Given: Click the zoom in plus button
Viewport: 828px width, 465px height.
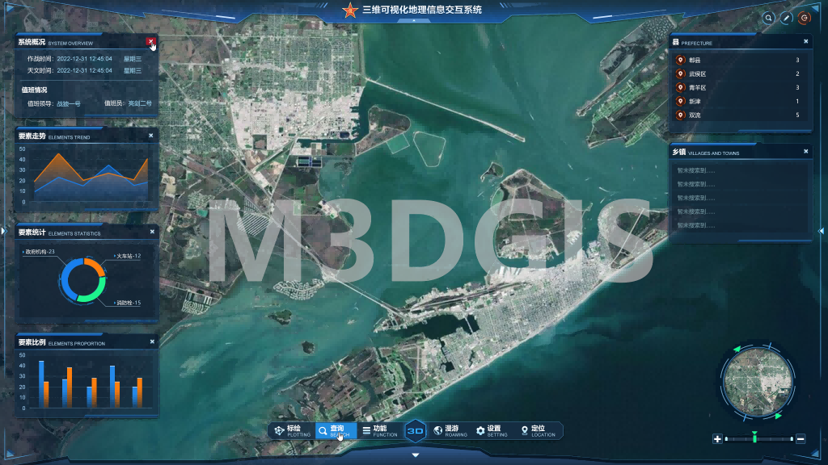Looking at the screenshot, I should pyautogui.click(x=717, y=438).
